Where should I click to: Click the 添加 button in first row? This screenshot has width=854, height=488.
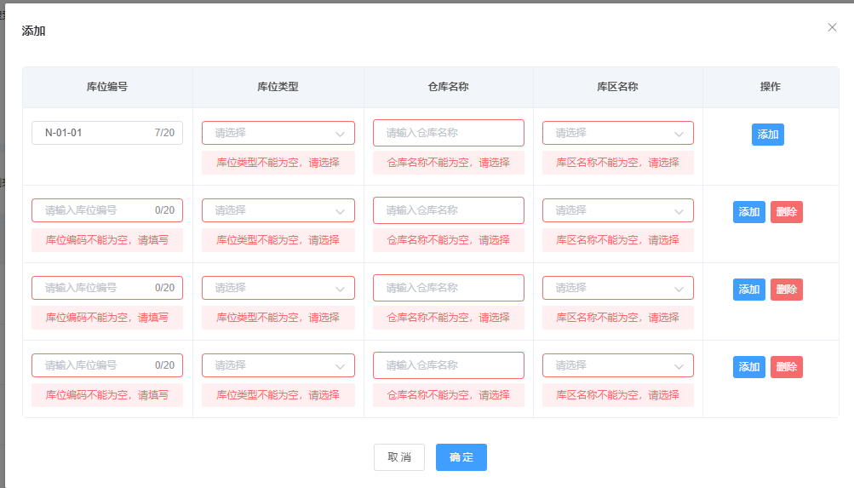[768, 135]
